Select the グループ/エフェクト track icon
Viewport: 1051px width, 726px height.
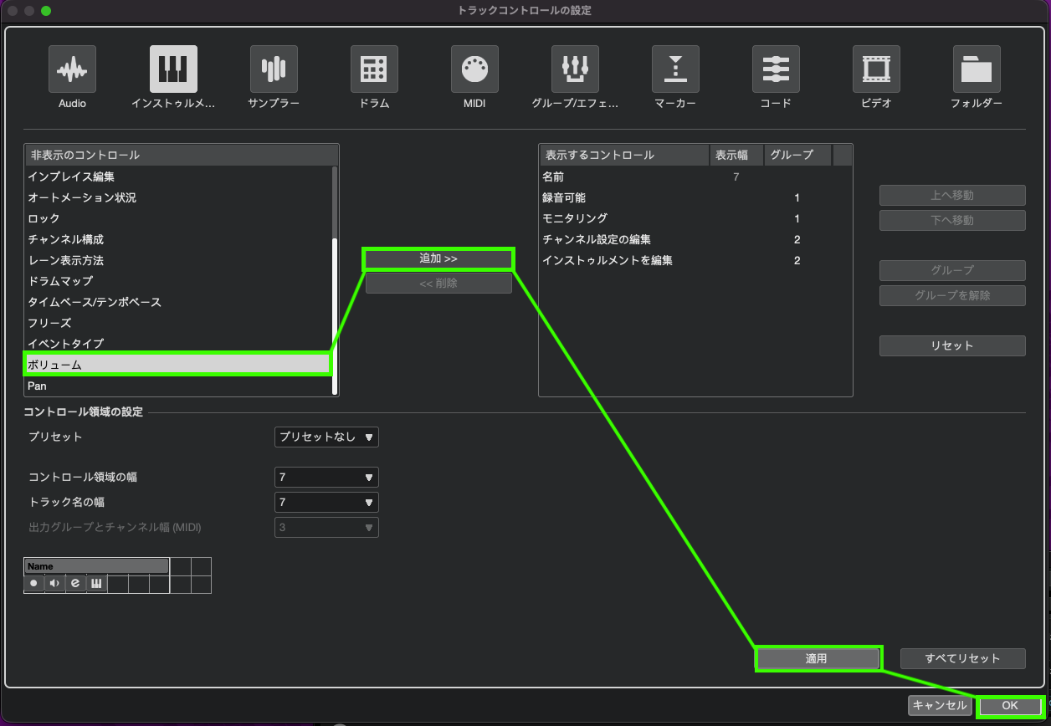(x=575, y=69)
